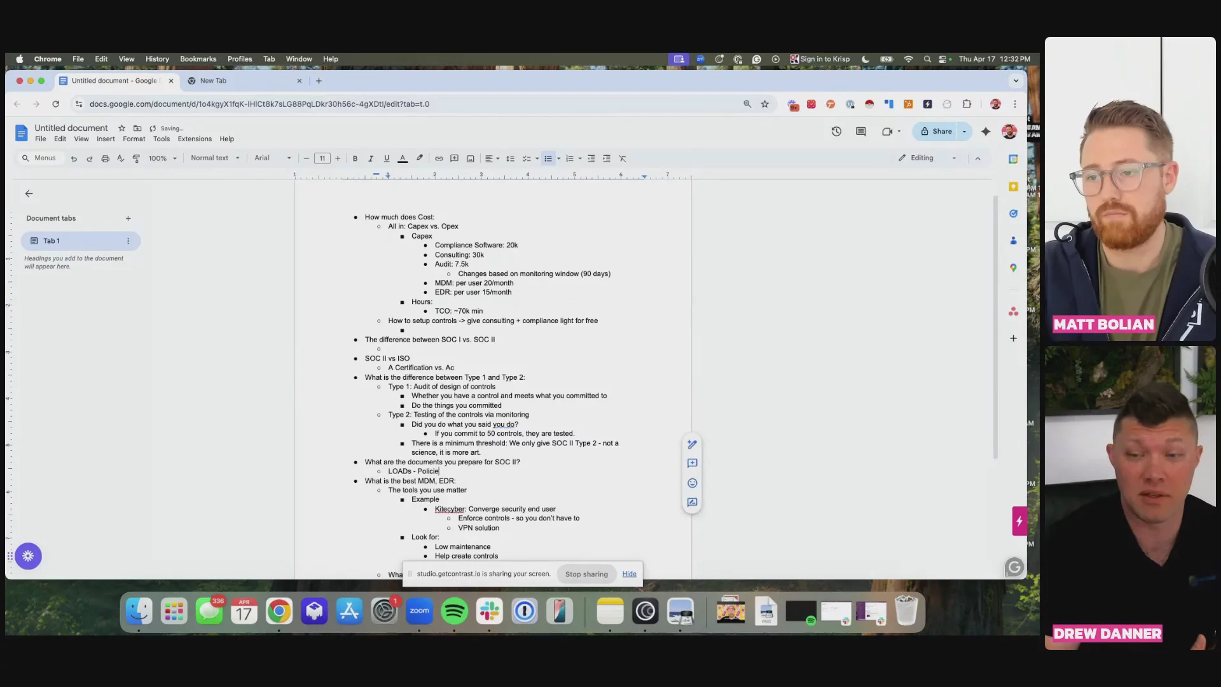The width and height of the screenshot is (1221, 687).
Task: Collapse the toolbar with the chevron
Action: click(978, 158)
